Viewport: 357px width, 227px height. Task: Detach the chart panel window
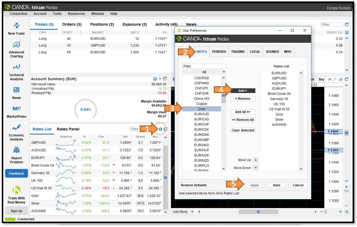347,79
